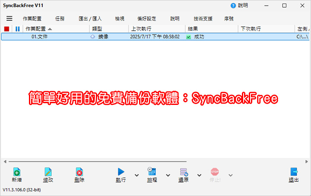Viewport: 311px width, 196px height.
Task: Expand the 停止! dropdown arrow
Action: click(x=231, y=175)
